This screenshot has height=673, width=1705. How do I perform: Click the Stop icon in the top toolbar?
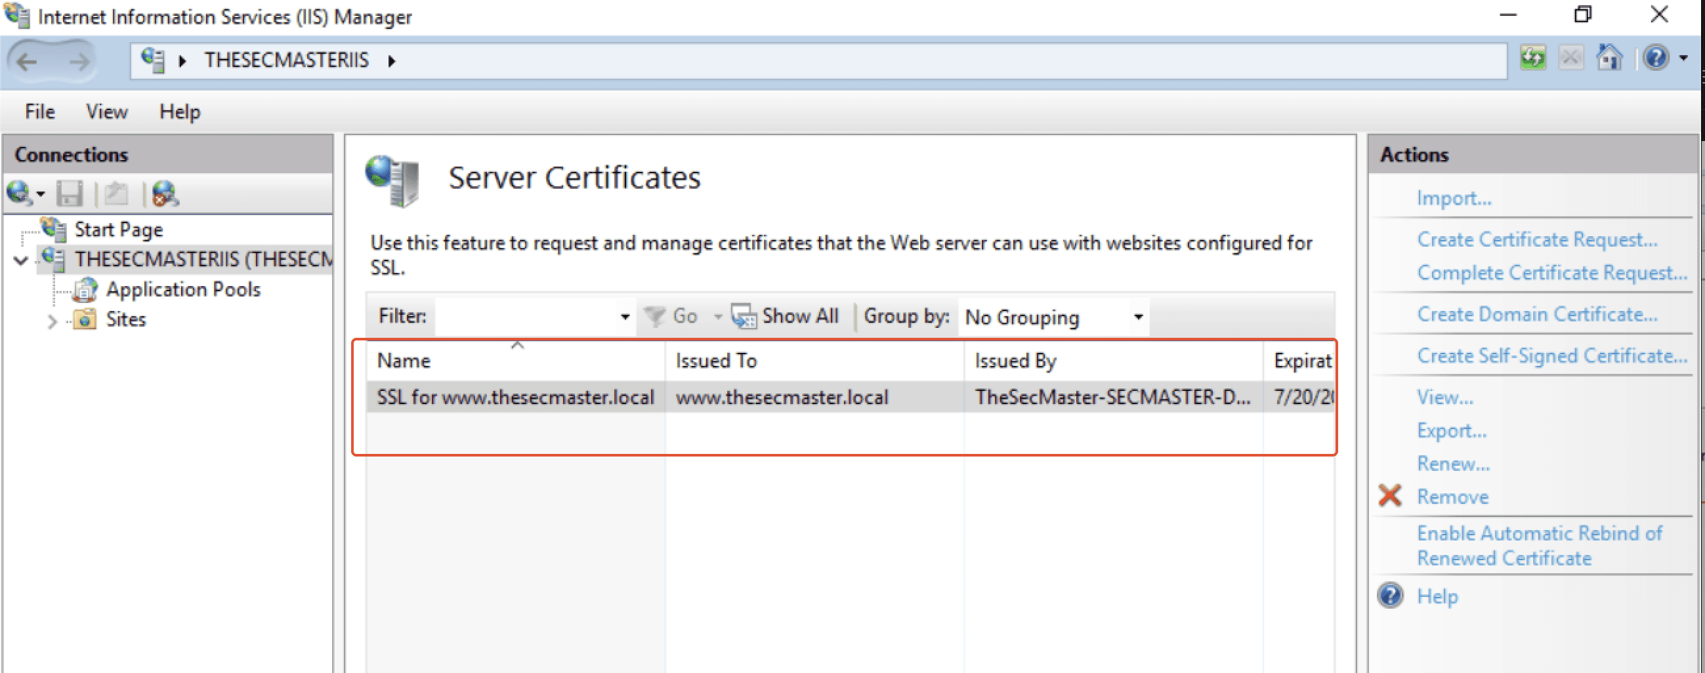(1570, 58)
